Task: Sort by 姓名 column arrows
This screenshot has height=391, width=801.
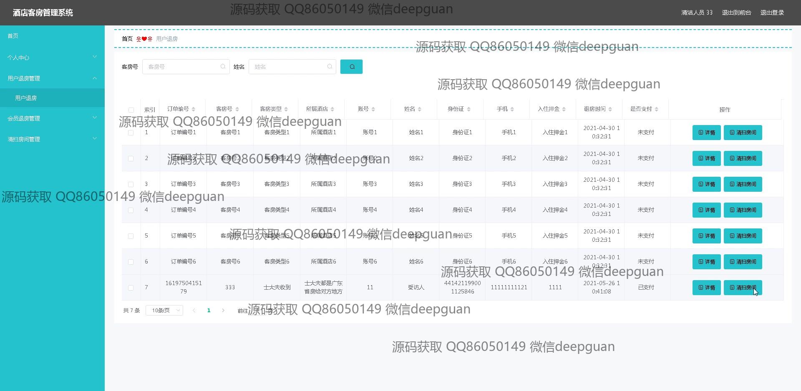Action: (x=420, y=109)
